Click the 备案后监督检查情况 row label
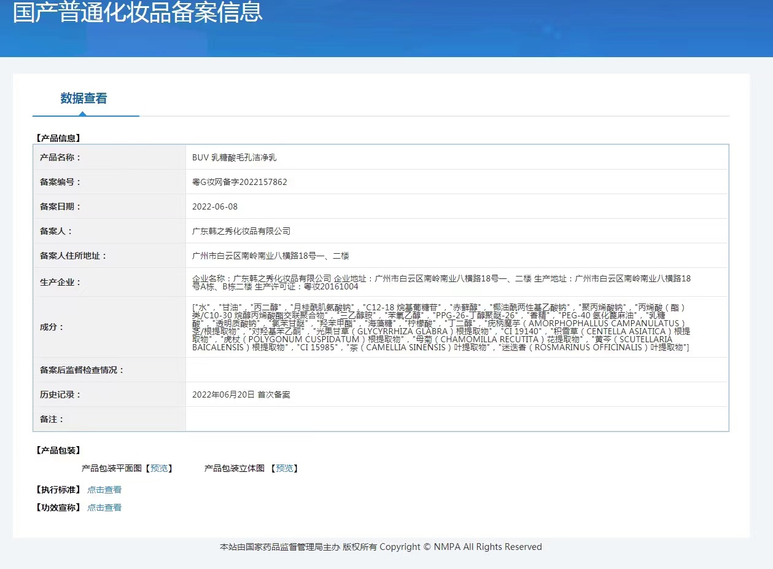 tap(82, 370)
